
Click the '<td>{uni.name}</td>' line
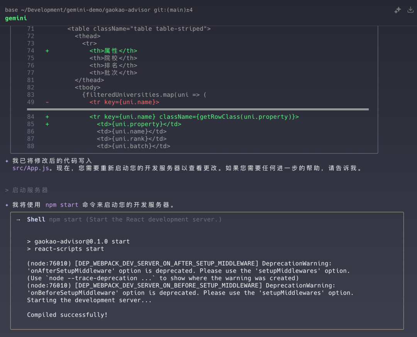point(132,131)
